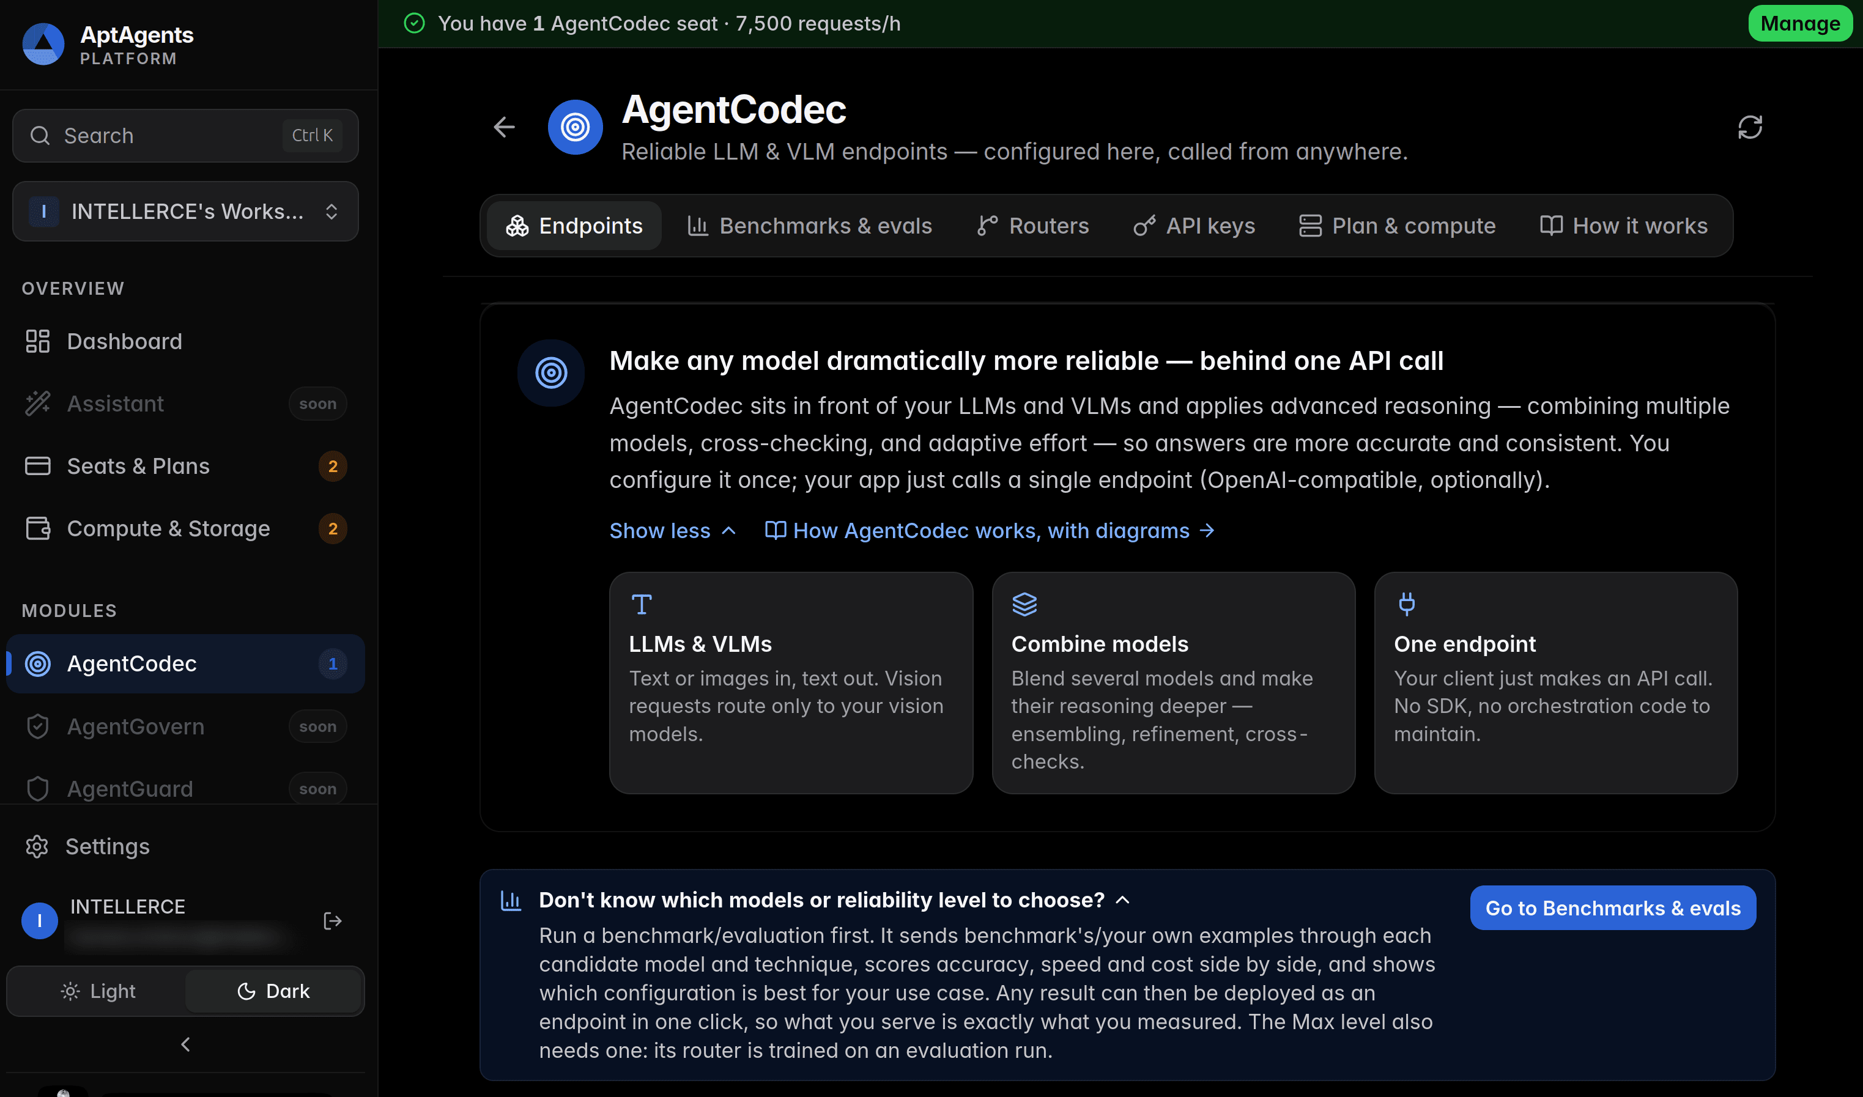Image resolution: width=1863 pixels, height=1097 pixels.
Task: Click the green Manage button
Action: coord(1800,23)
